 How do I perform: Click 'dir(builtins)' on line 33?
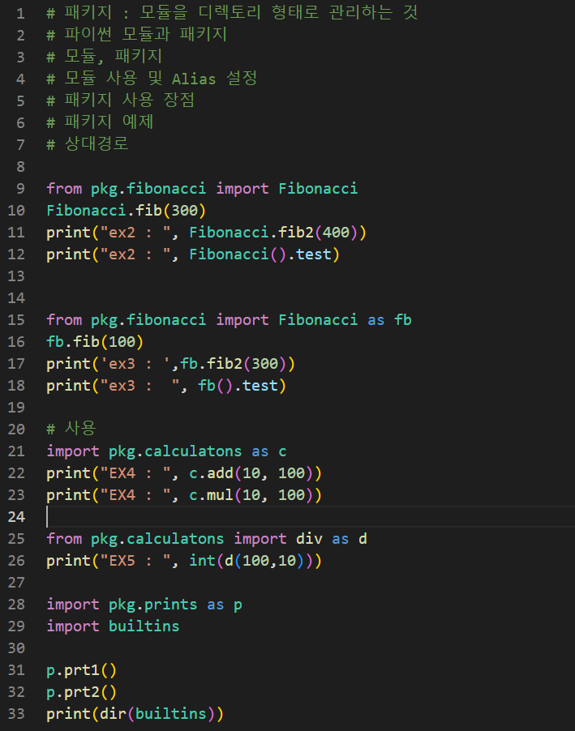click(x=157, y=714)
